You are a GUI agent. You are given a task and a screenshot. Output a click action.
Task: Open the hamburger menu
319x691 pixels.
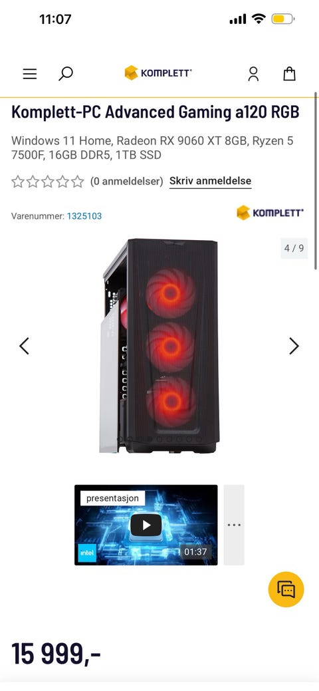pos(29,74)
